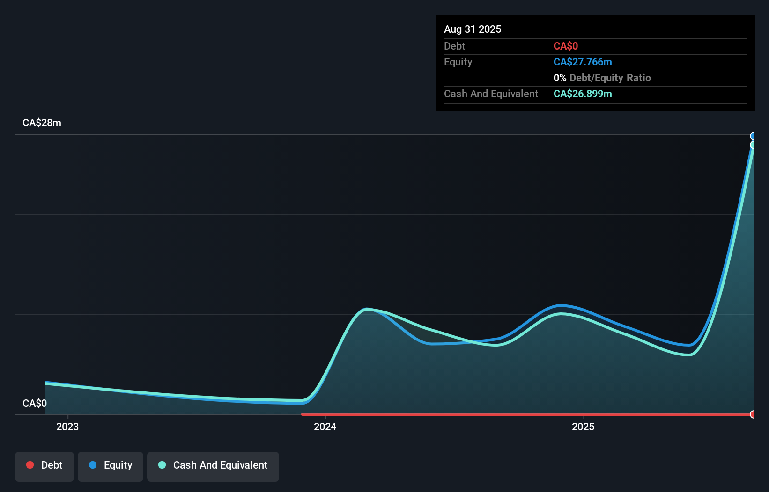Click the red Debt legend dot

30,465
